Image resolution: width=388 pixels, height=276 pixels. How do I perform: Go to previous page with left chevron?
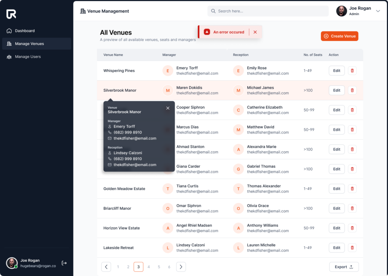point(106,267)
